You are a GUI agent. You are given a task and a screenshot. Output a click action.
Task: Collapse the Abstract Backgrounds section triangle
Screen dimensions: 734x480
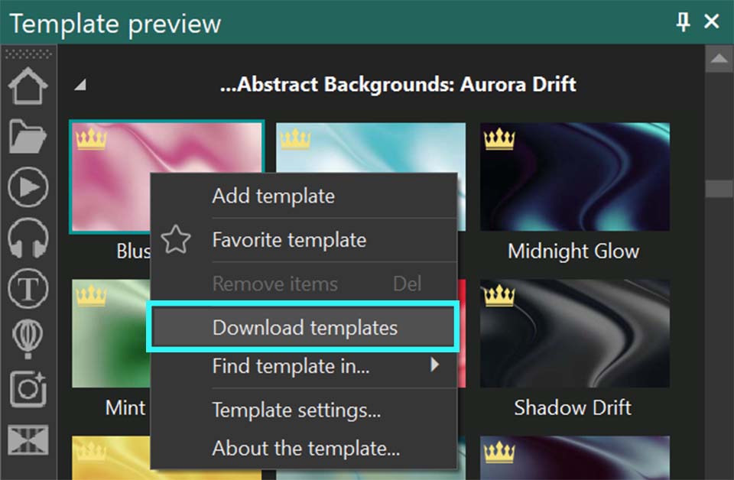pyautogui.click(x=80, y=85)
